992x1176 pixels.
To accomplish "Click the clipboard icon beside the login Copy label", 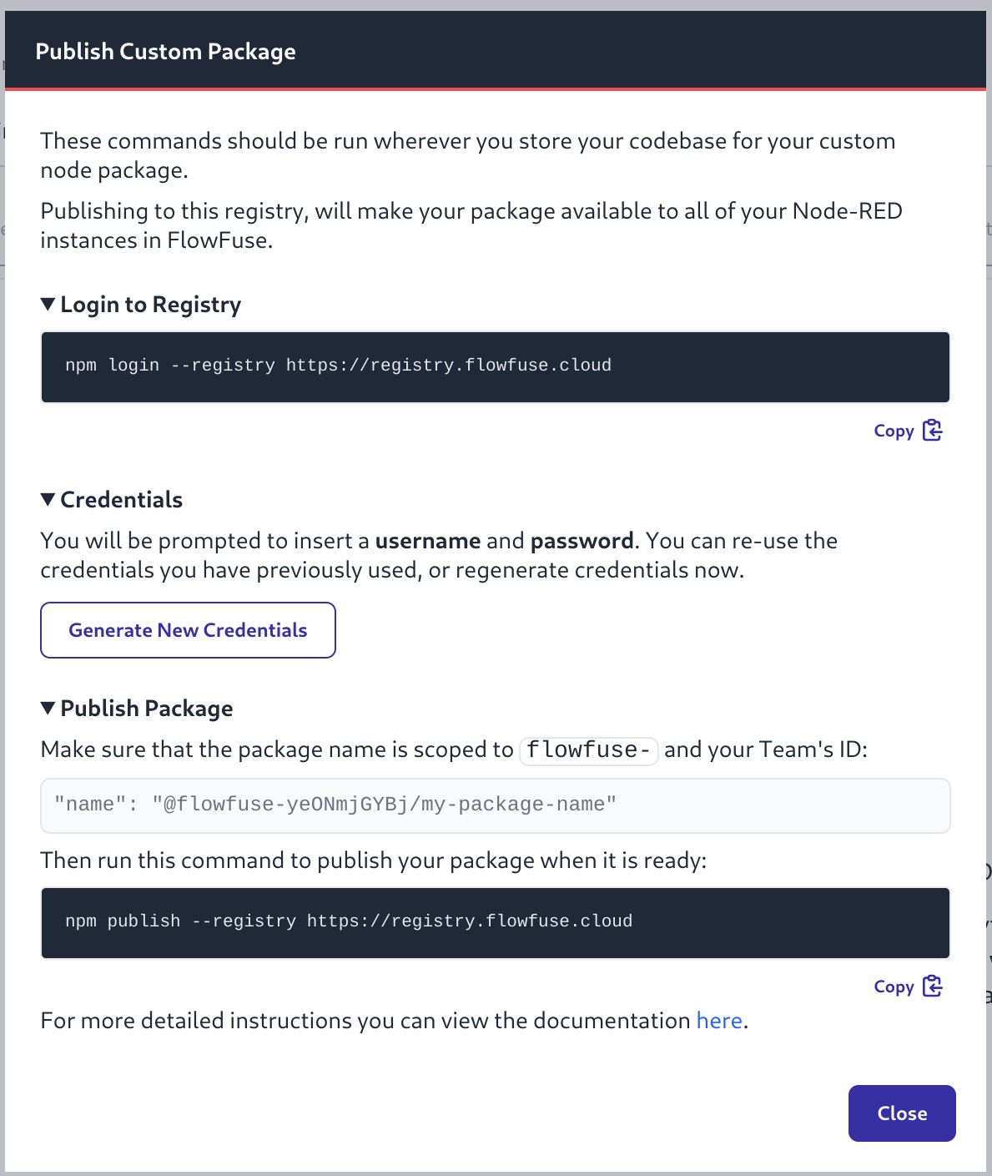I will (x=932, y=429).
